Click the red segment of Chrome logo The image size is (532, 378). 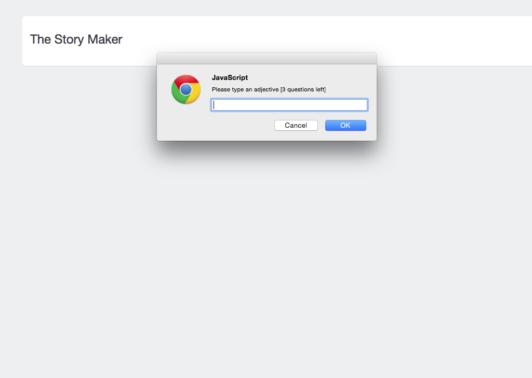[186, 79]
